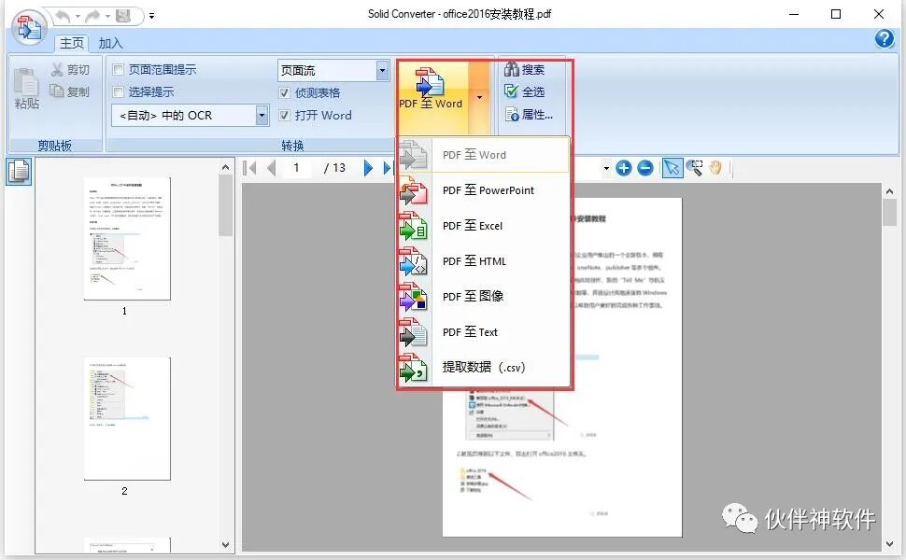Enable the 页面范围提示 checkbox
Image resolution: width=906 pixels, height=560 pixels.
coord(118,69)
